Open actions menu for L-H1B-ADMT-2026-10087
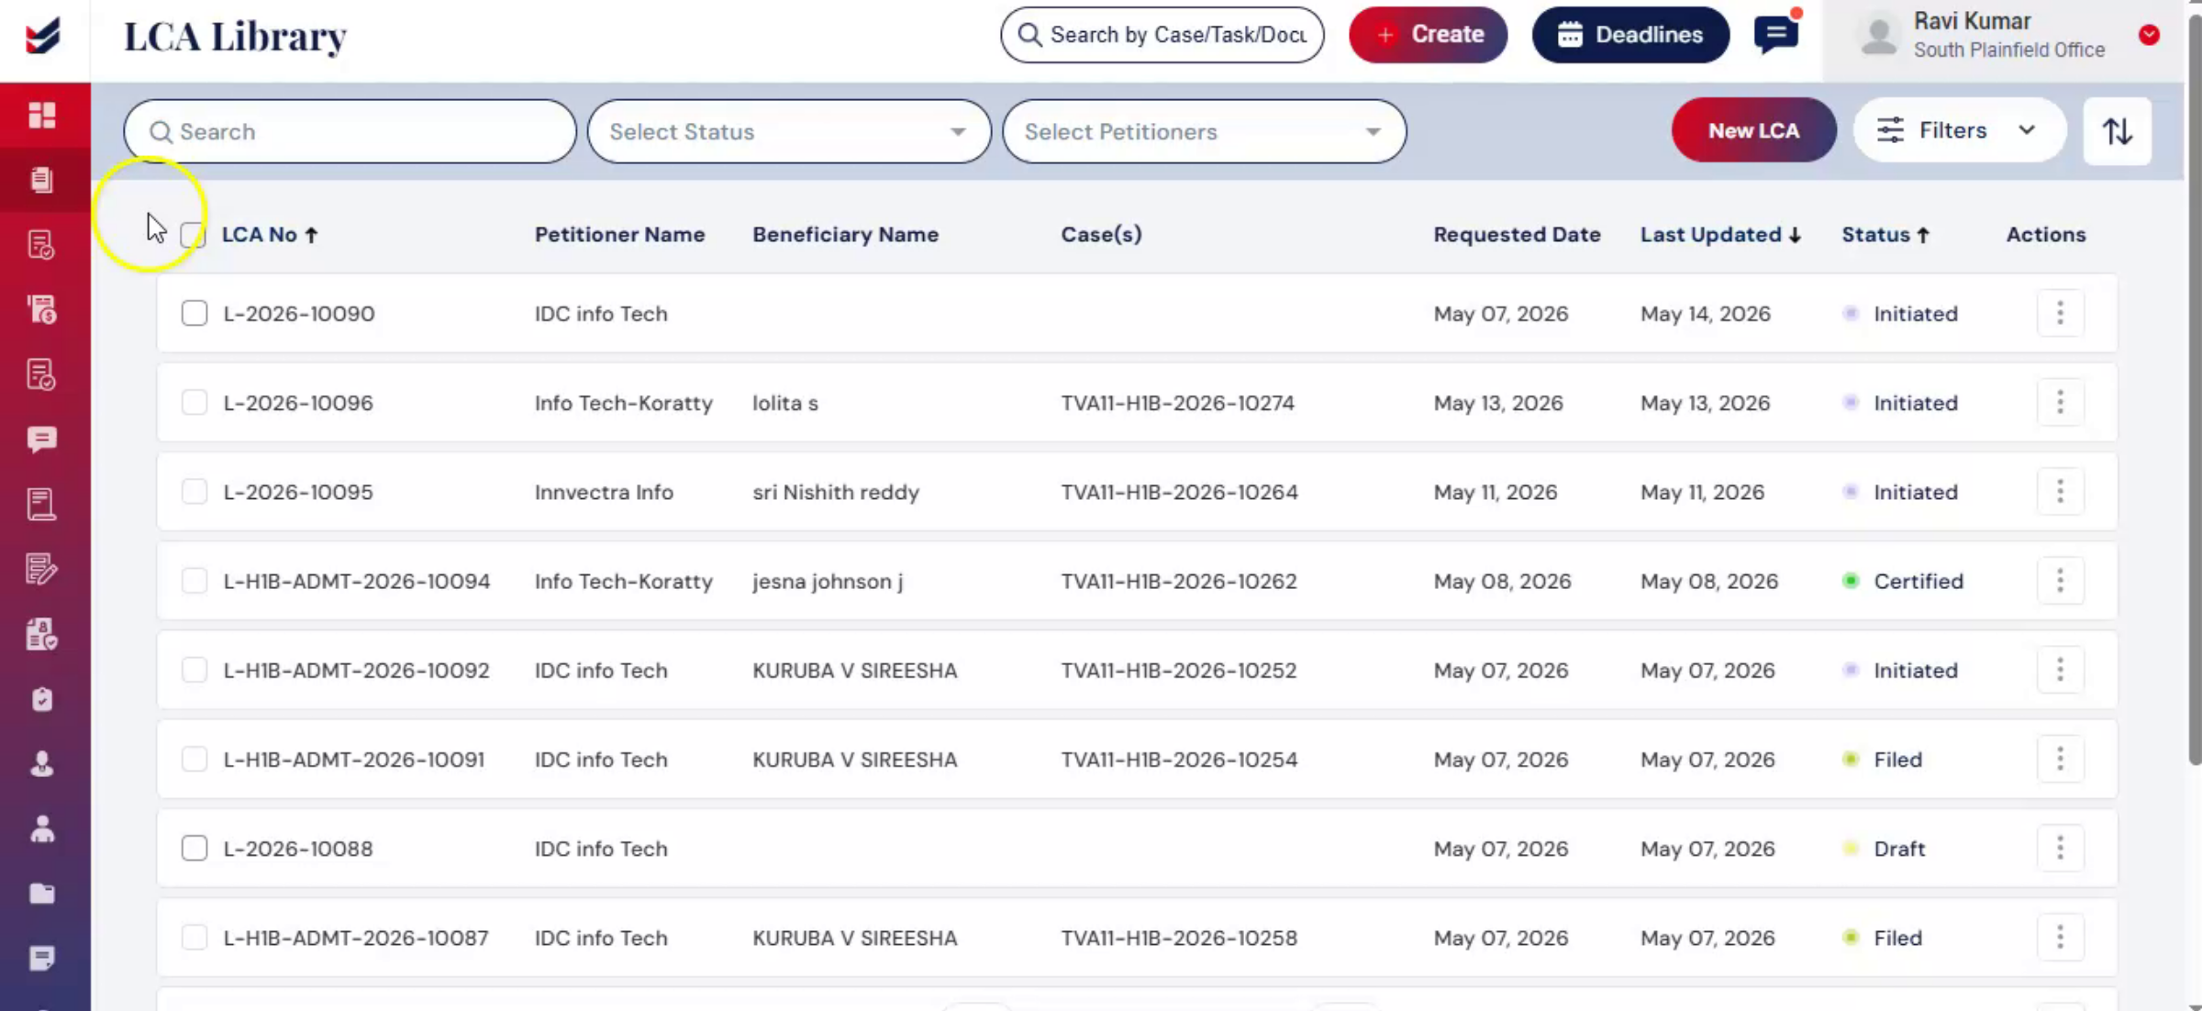Viewport: 2202px width, 1011px height. click(2060, 938)
